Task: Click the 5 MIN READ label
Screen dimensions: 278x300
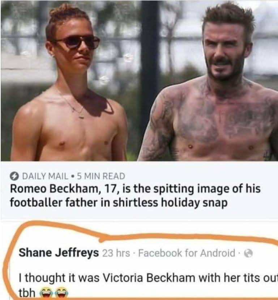Action: (x=101, y=176)
